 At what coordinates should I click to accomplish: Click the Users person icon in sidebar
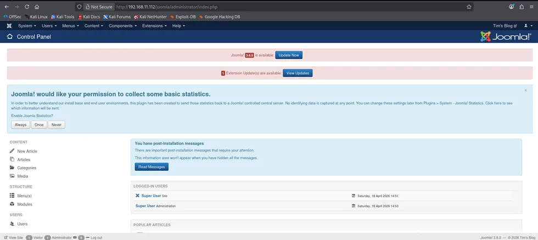point(12,224)
